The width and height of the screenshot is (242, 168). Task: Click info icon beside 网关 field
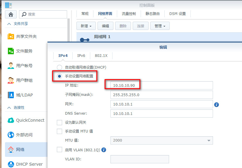coord(217,105)
